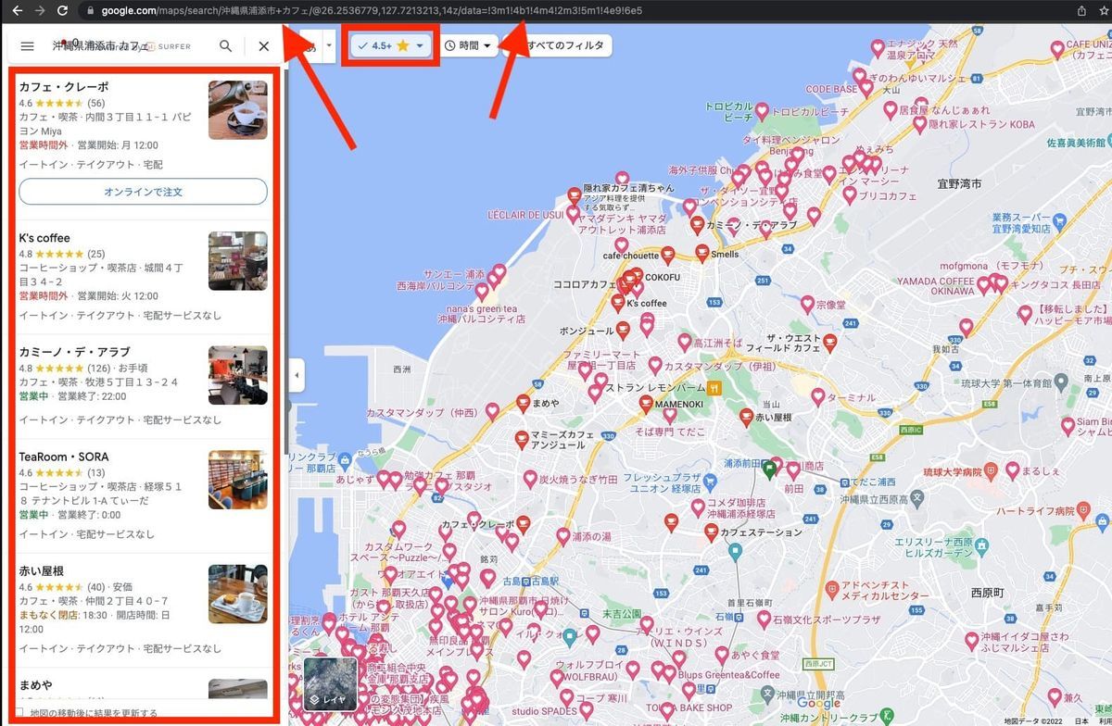Open the カミーノ・デ・アラブ listing
Screen dimensions: 1112x726
pyautogui.click(x=143, y=385)
